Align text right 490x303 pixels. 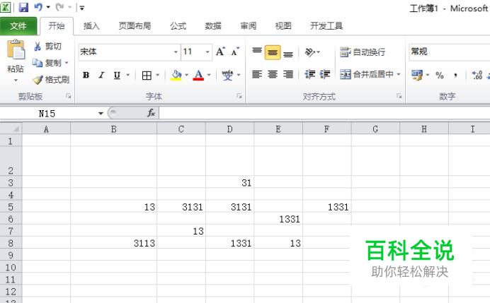click(288, 74)
